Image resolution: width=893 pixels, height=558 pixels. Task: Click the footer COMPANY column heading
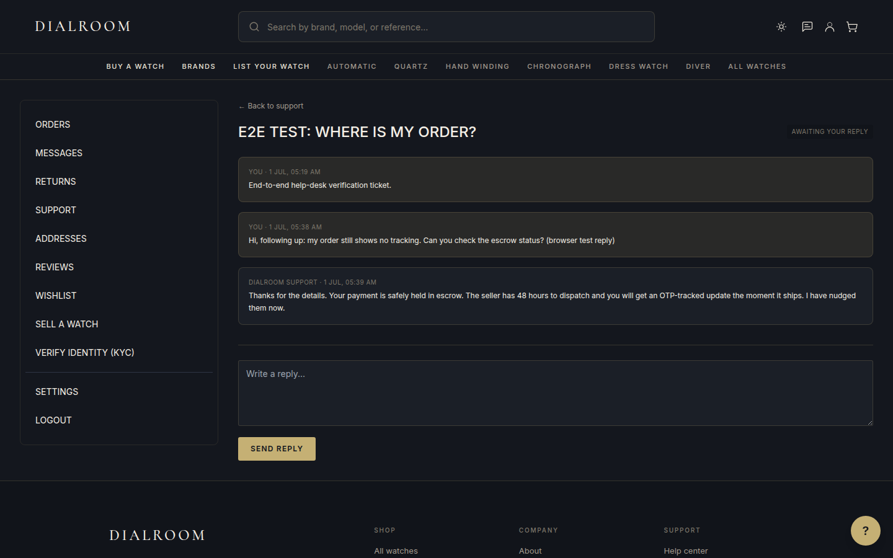538,530
